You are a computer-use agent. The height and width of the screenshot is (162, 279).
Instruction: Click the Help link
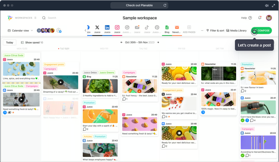(244, 18)
